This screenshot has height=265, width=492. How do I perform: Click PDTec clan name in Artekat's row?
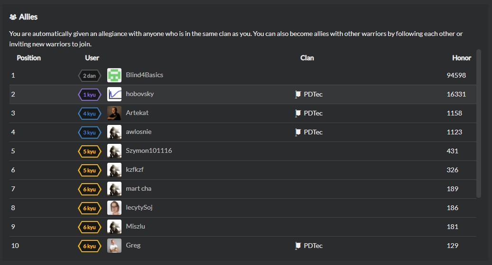click(313, 113)
